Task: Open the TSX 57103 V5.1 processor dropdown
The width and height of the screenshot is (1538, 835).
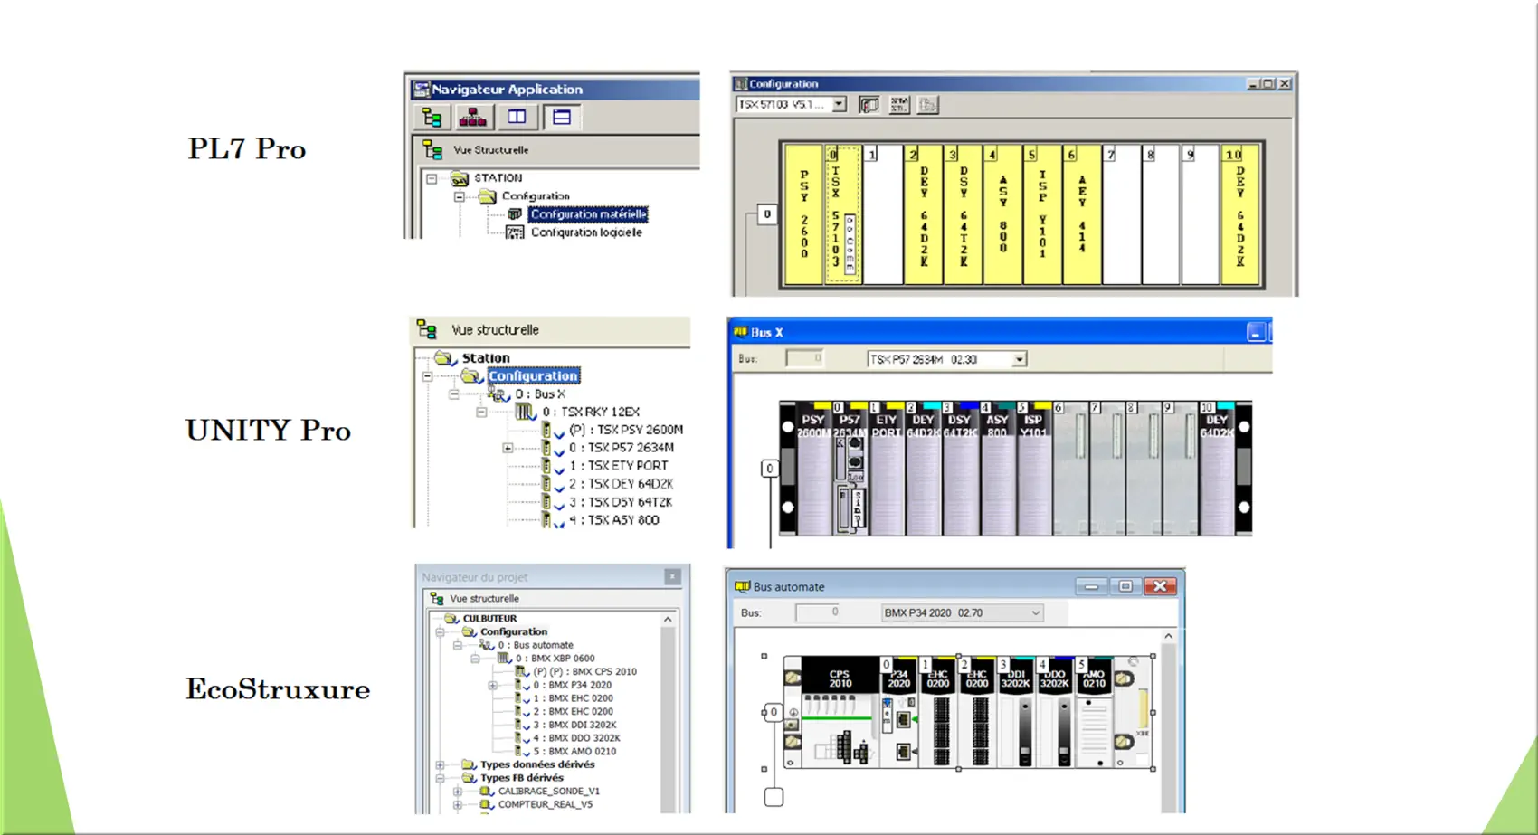Action: [x=839, y=105]
